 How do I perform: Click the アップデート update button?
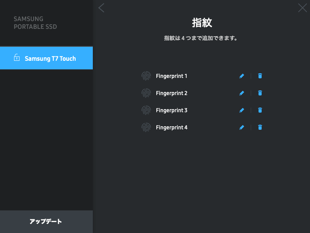(x=46, y=222)
